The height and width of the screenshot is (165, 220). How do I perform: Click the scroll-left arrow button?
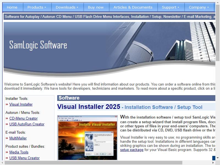pyautogui.click(x=2, y=163)
